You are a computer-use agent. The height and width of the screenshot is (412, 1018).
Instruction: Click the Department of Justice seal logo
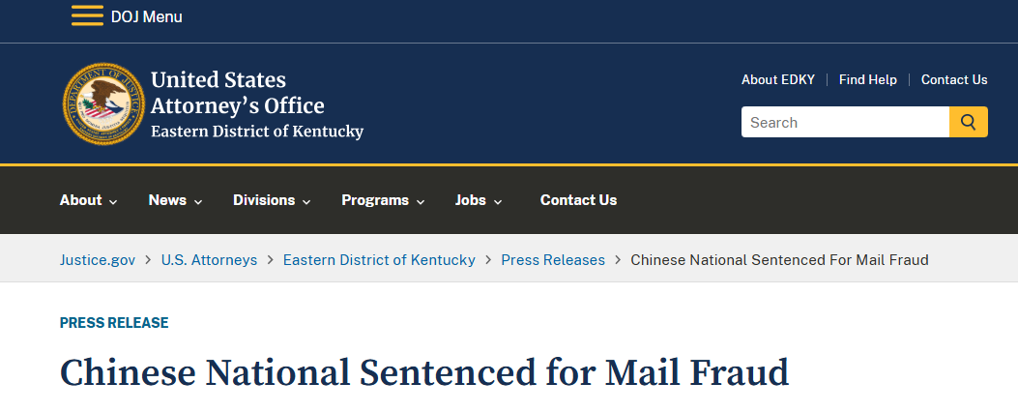tap(103, 104)
